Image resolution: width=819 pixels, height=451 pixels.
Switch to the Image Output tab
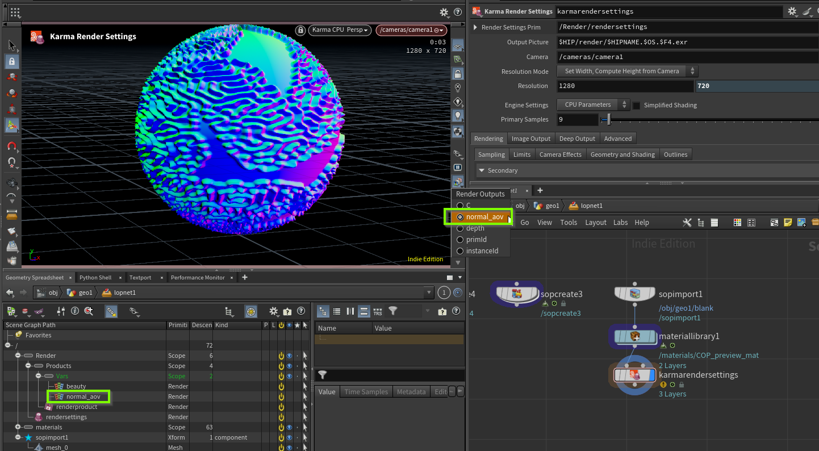[530, 139]
